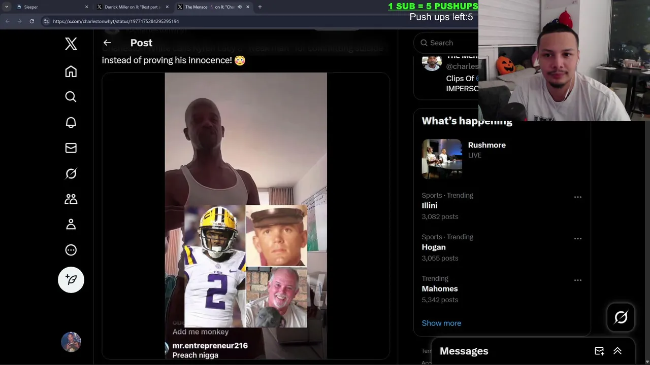Click the X Search field
Screen dimensions: 650x365
pos(446,43)
